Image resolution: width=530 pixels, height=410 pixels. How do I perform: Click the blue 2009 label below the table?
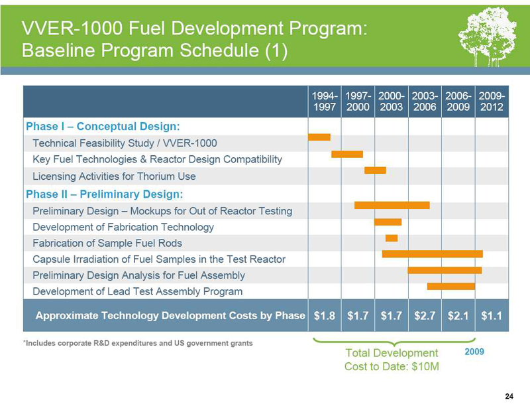pos(476,350)
